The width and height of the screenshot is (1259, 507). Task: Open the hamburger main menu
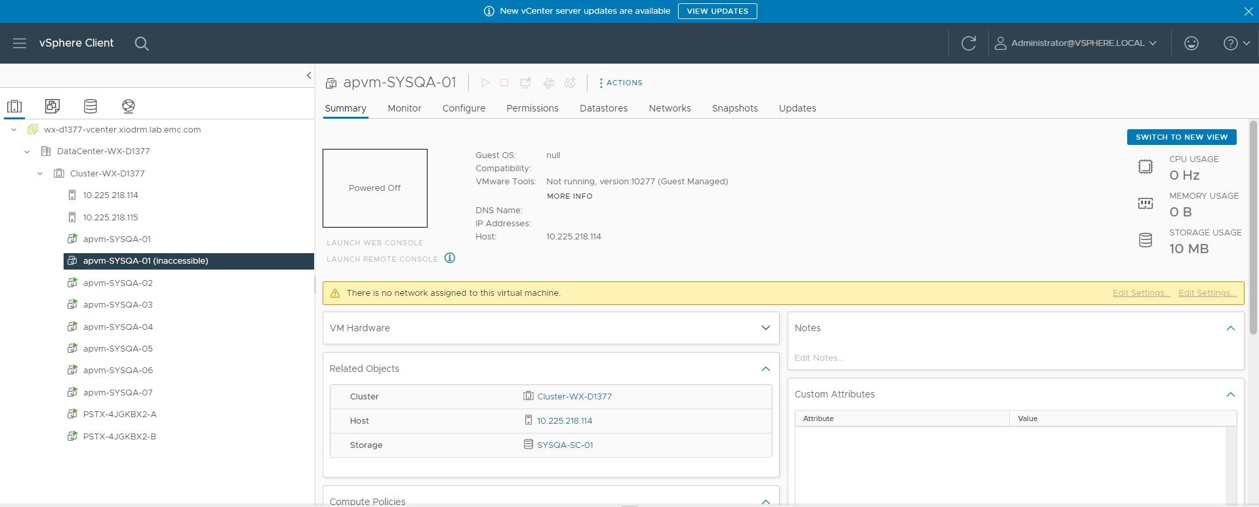20,43
